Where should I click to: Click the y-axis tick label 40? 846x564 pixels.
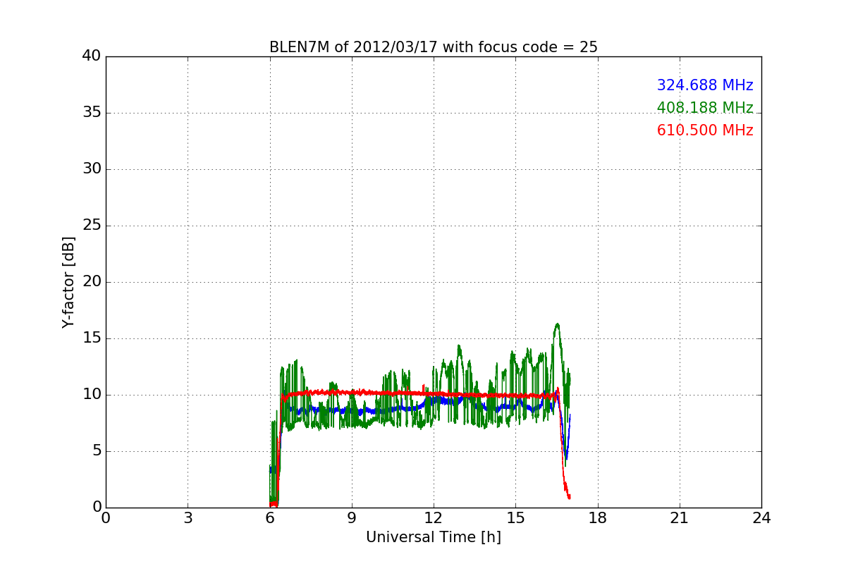click(x=92, y=56)
